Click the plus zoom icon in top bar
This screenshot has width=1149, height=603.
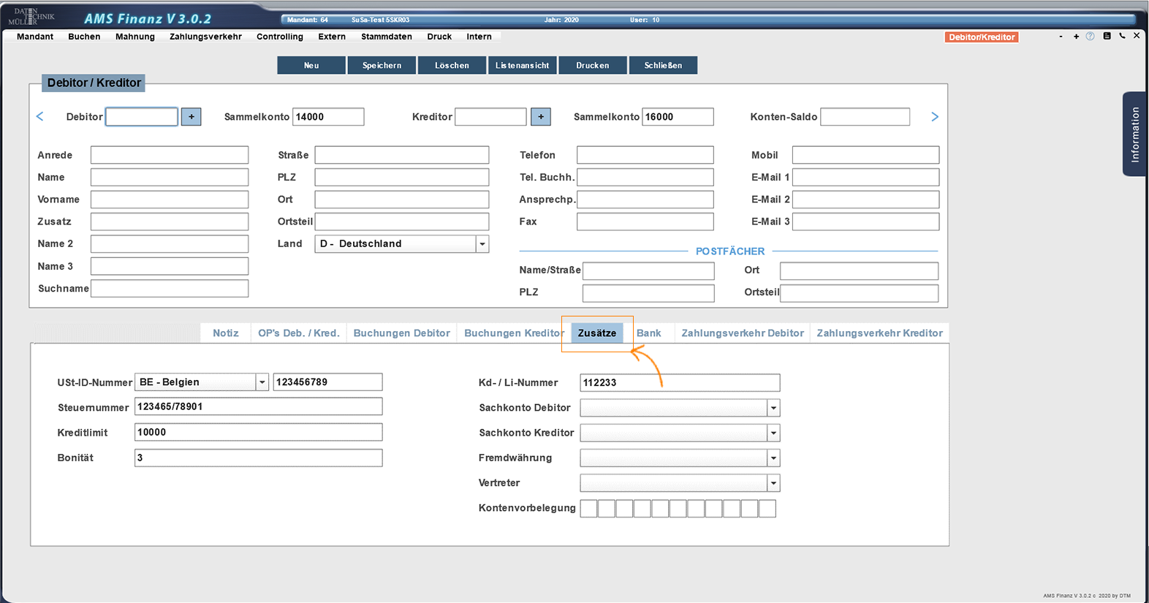click(1076, 37)
